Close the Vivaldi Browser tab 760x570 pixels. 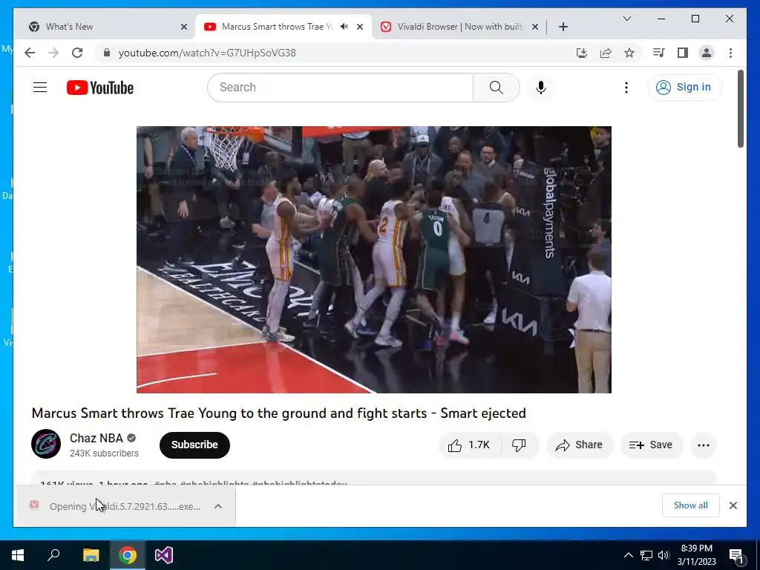coord(535,27)
